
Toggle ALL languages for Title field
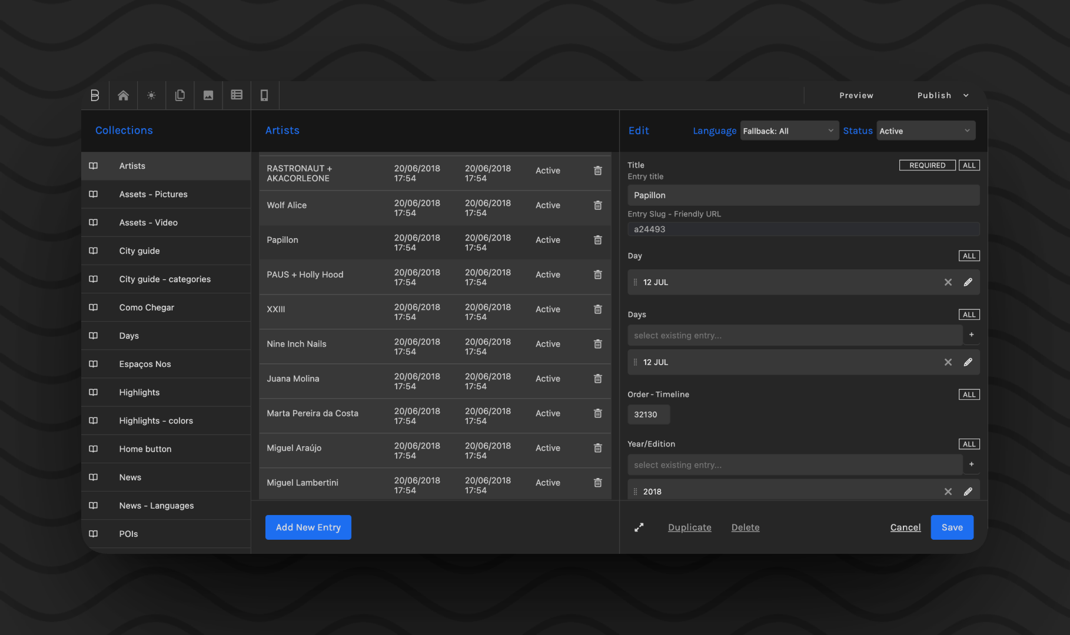point(969,165)
